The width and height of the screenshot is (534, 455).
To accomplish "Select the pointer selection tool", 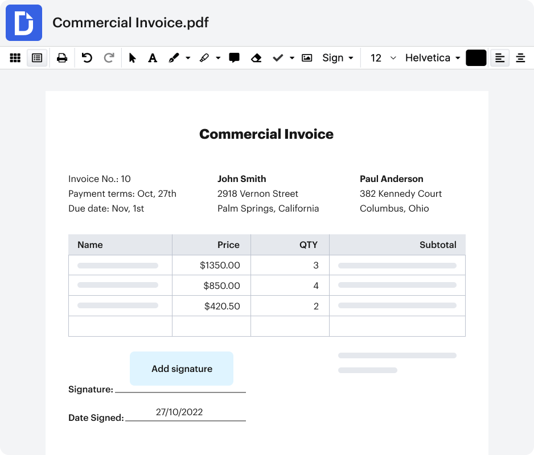I will tap(132, 57).
